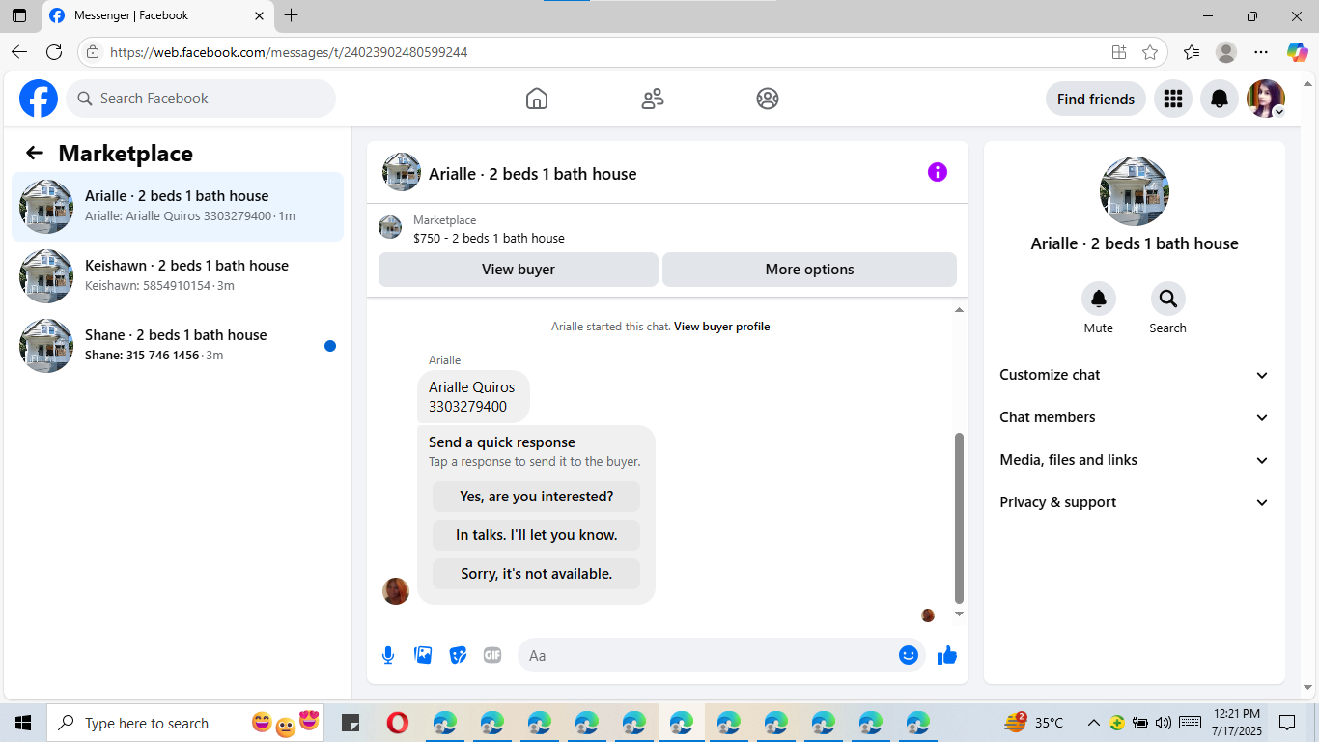Choose a sticker
This screenshot has width=1319, height=742.
point(458,655)
